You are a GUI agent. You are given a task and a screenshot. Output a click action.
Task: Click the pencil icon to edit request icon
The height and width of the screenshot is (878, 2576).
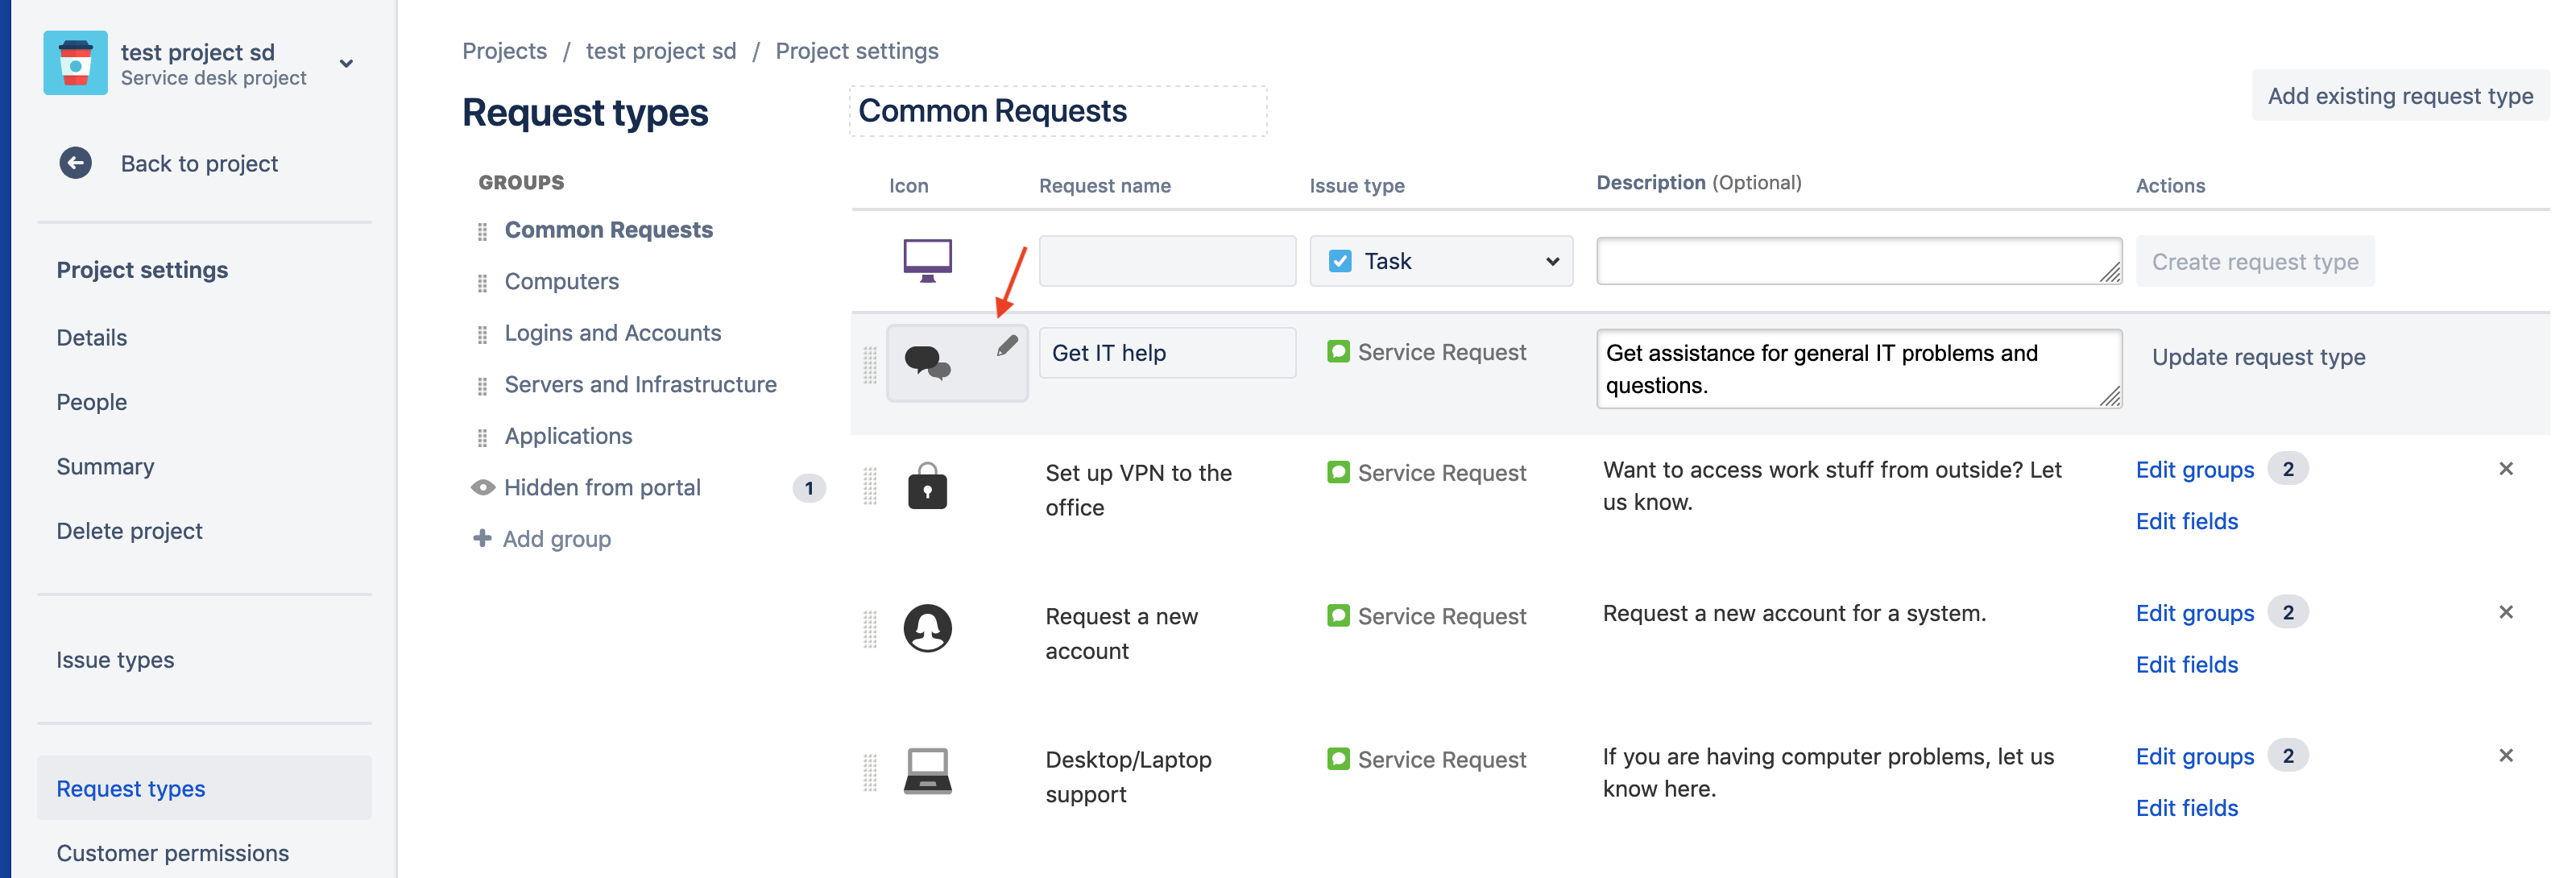pos(1009,344)
